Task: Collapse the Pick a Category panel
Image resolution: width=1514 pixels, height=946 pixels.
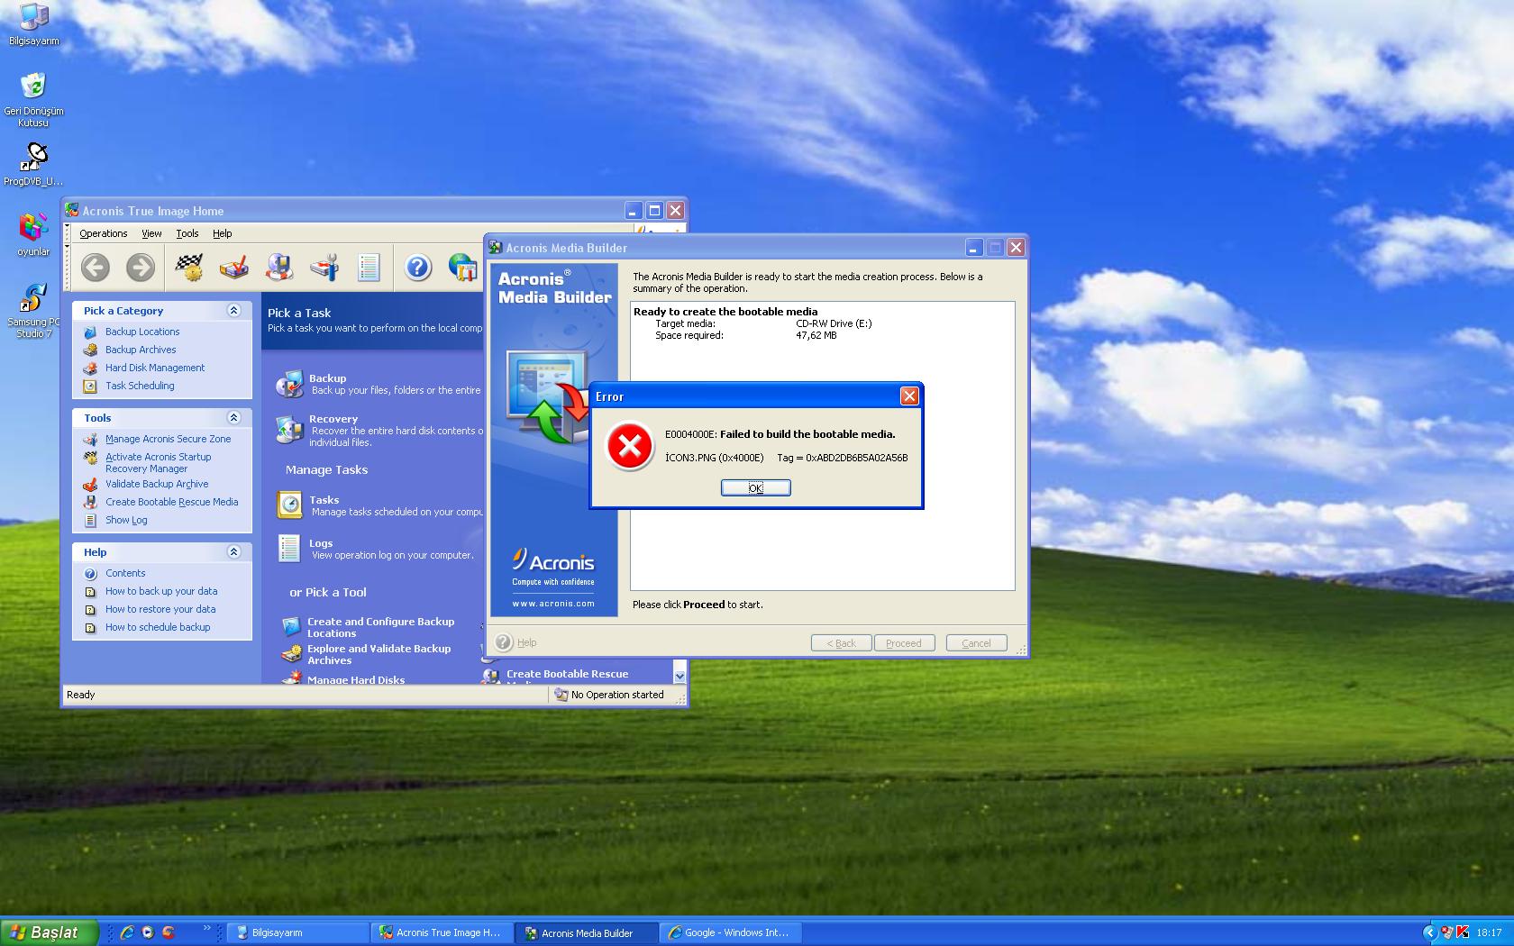Action: [x=233, y=310]
